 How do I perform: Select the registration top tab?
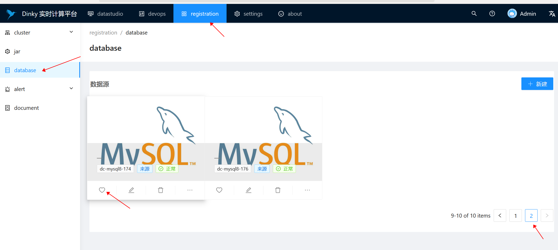(x=200, y=14)
